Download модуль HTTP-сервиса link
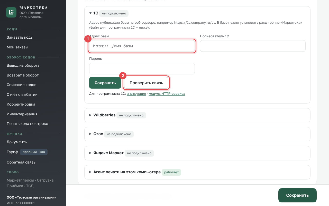The width and height of the screenshot is (329, 206). coord(167,94)
